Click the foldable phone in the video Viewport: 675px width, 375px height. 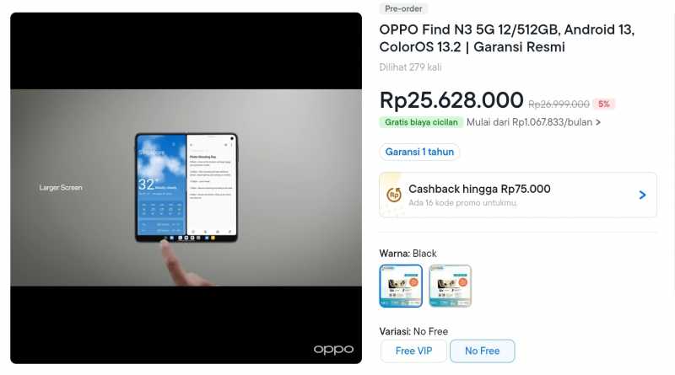point(186,187)
